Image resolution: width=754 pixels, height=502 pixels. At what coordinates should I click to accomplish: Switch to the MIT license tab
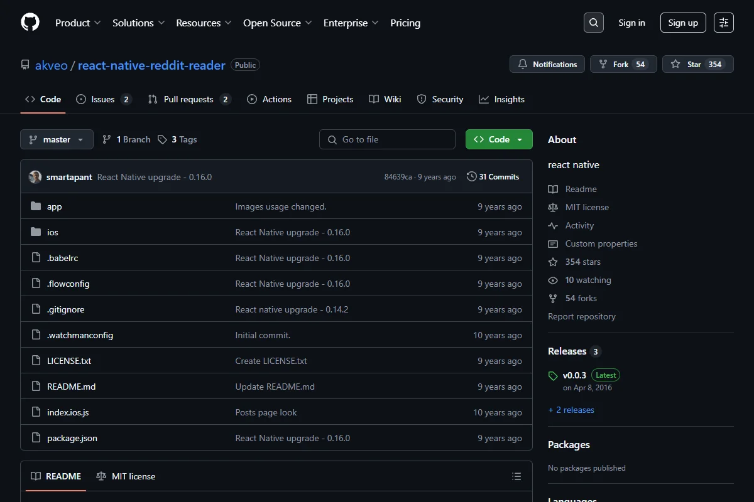(x=126, y=476)
